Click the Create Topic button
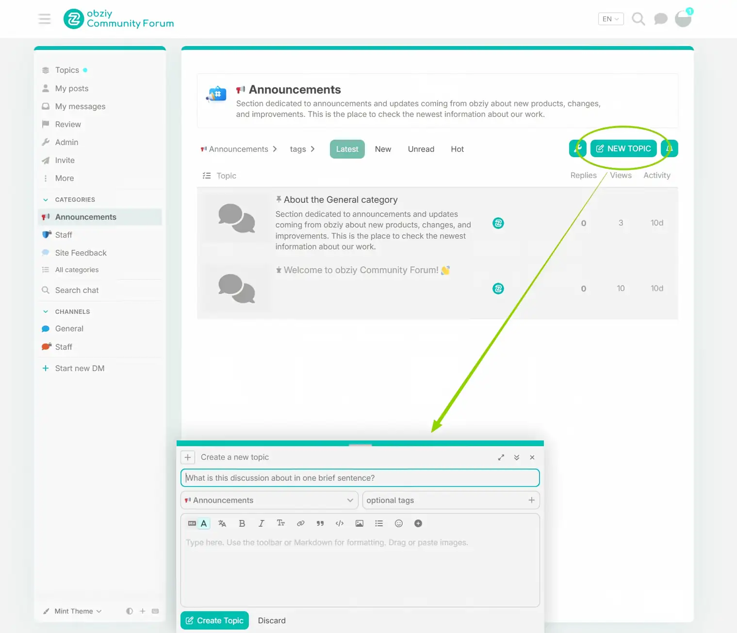Screen dimensions: 737x633 [214, 620]
